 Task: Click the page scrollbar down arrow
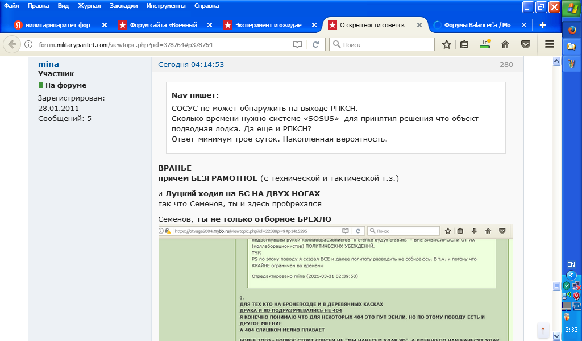click(556, 336)
